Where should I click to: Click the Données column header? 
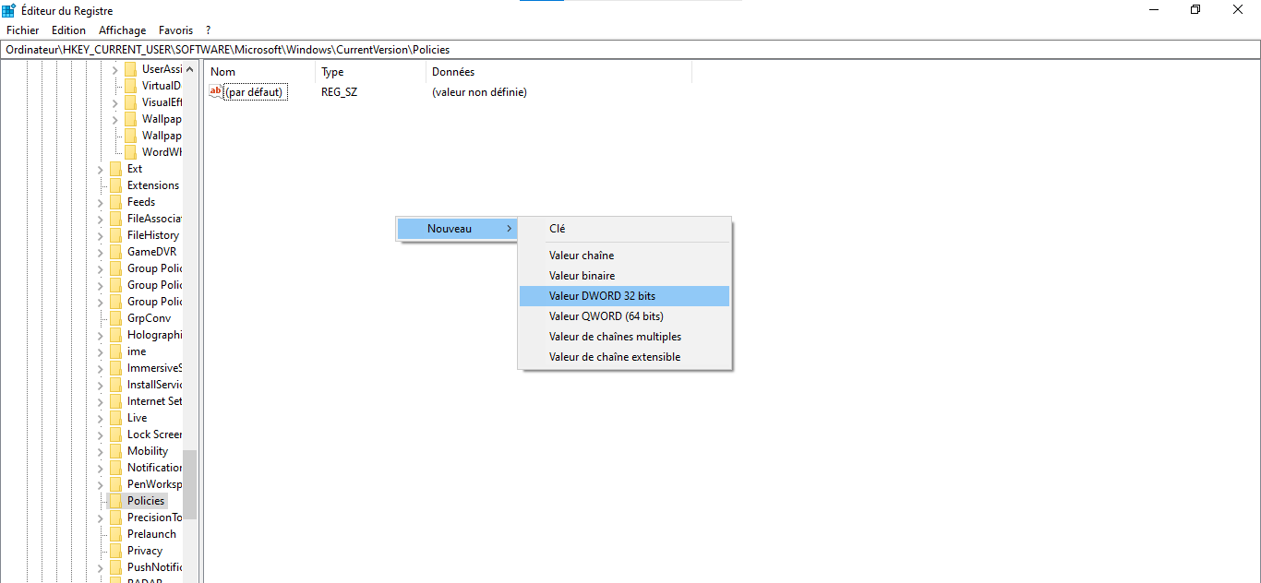point(451,71)
